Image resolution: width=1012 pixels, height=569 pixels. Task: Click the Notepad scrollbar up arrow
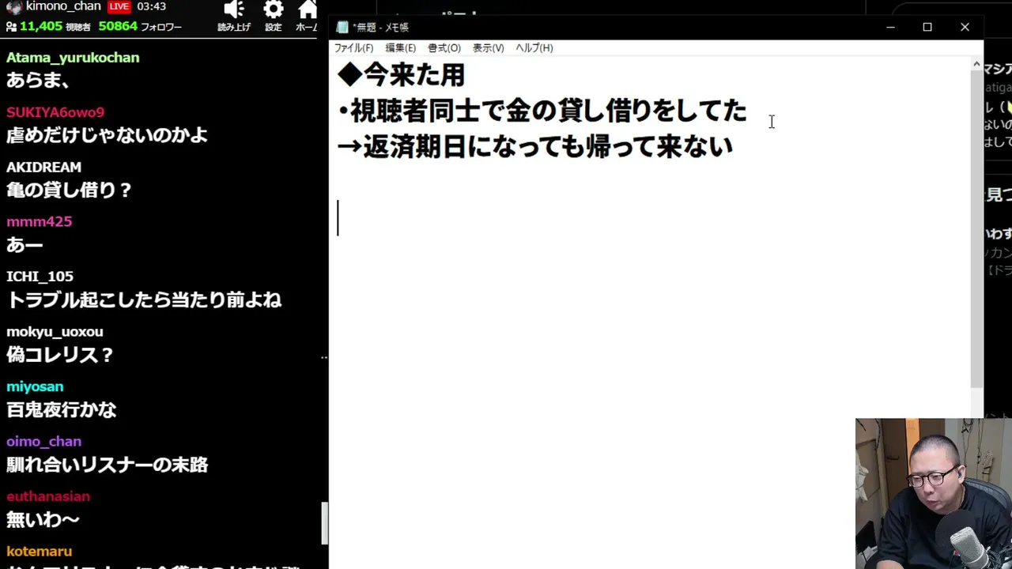[976, 64]
